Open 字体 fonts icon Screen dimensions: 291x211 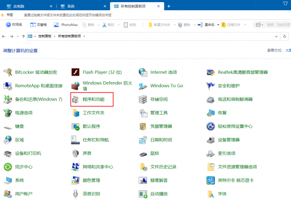pyautogui.click(x=211, y=194)
